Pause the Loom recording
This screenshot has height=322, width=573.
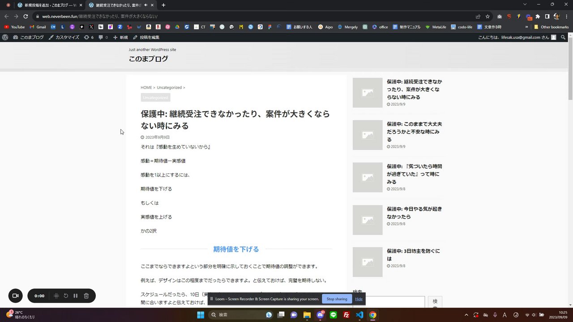click(x=76, y=296)
